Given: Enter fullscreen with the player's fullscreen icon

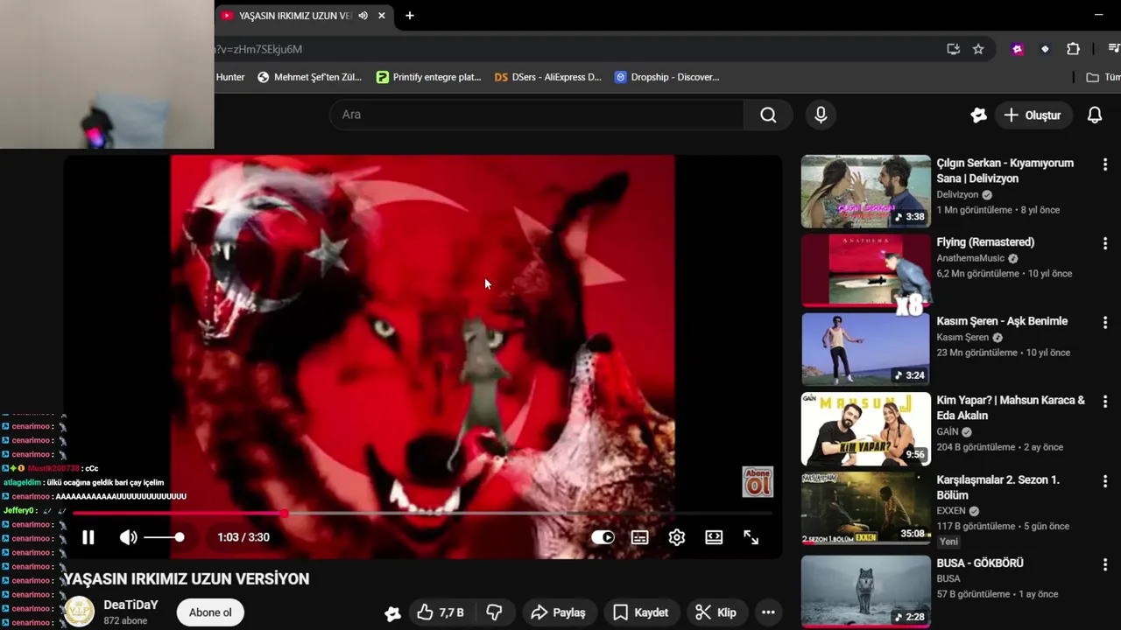Looking at the screenshot, I should 751,537.
